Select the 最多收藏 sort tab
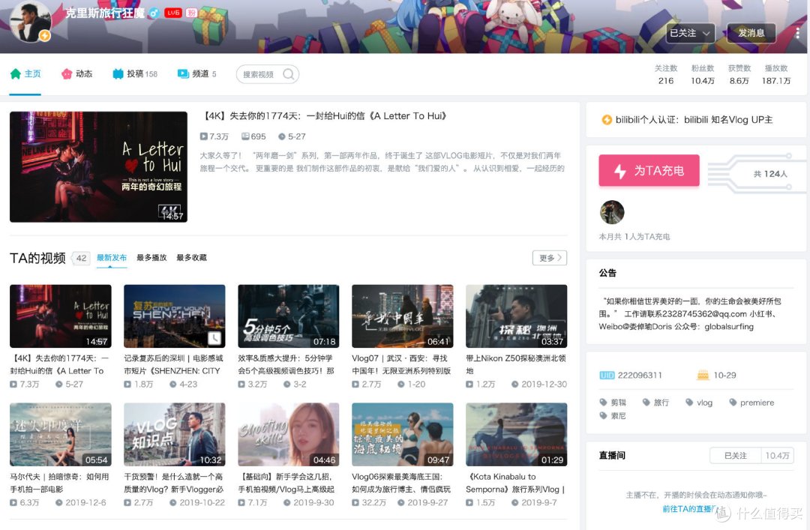 192,257
